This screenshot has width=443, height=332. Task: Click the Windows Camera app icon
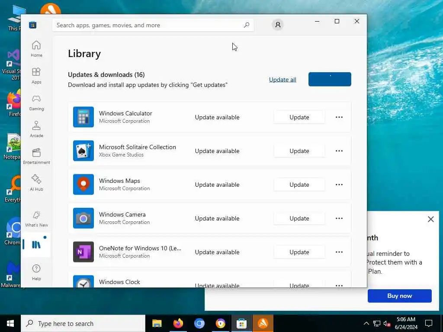(x=83, y=218)
